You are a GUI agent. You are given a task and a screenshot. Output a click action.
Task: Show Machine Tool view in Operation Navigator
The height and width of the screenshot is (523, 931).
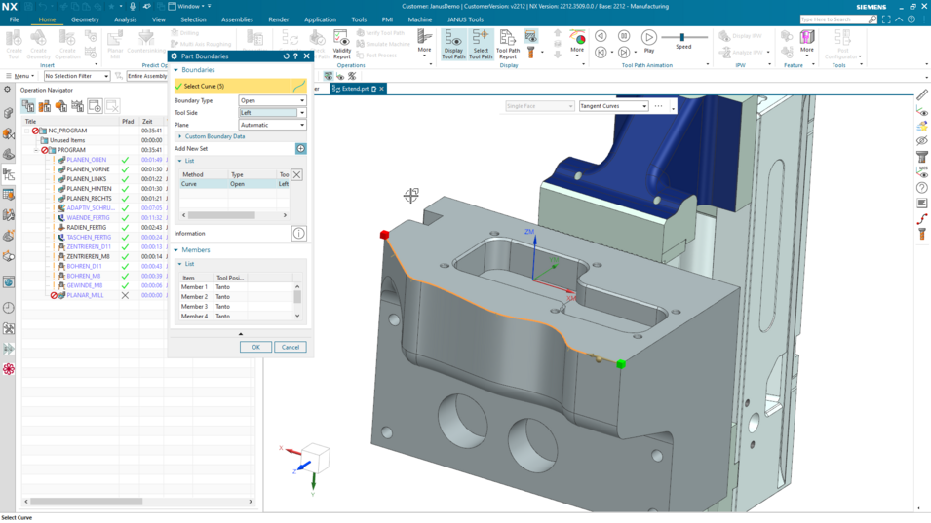tap(45, 106)
